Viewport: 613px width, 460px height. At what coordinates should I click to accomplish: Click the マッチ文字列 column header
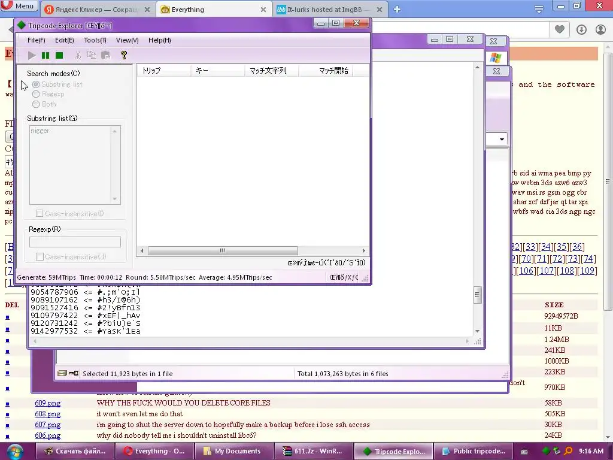271,71
